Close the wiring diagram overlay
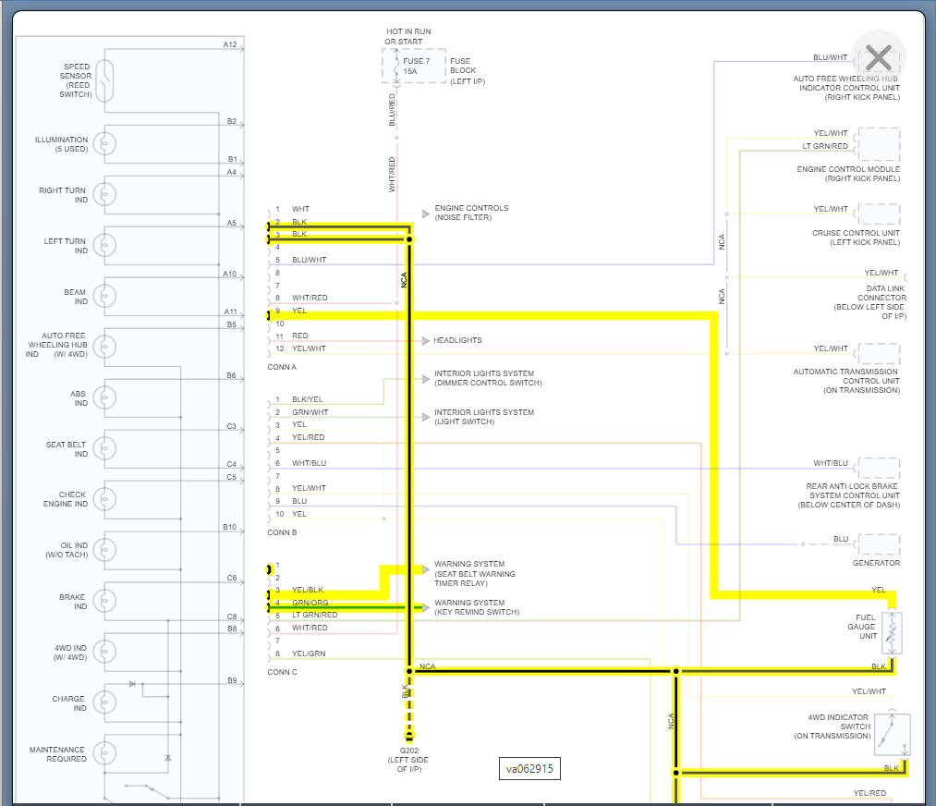 click(x=878, y=58)
